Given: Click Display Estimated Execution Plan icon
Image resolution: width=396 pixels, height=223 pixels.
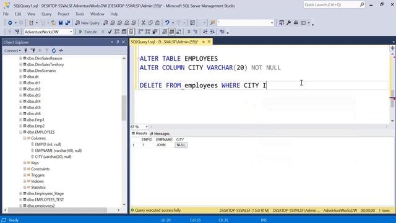Looking at the screenshot, I should tap(117, 32).
